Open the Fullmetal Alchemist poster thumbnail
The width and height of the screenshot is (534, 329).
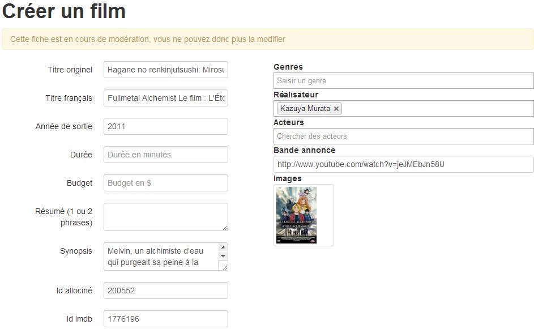[x=297, y=215]
